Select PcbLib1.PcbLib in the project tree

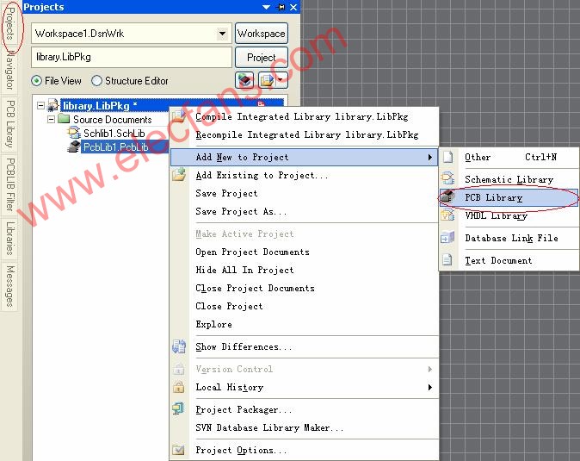click(116, 147)
